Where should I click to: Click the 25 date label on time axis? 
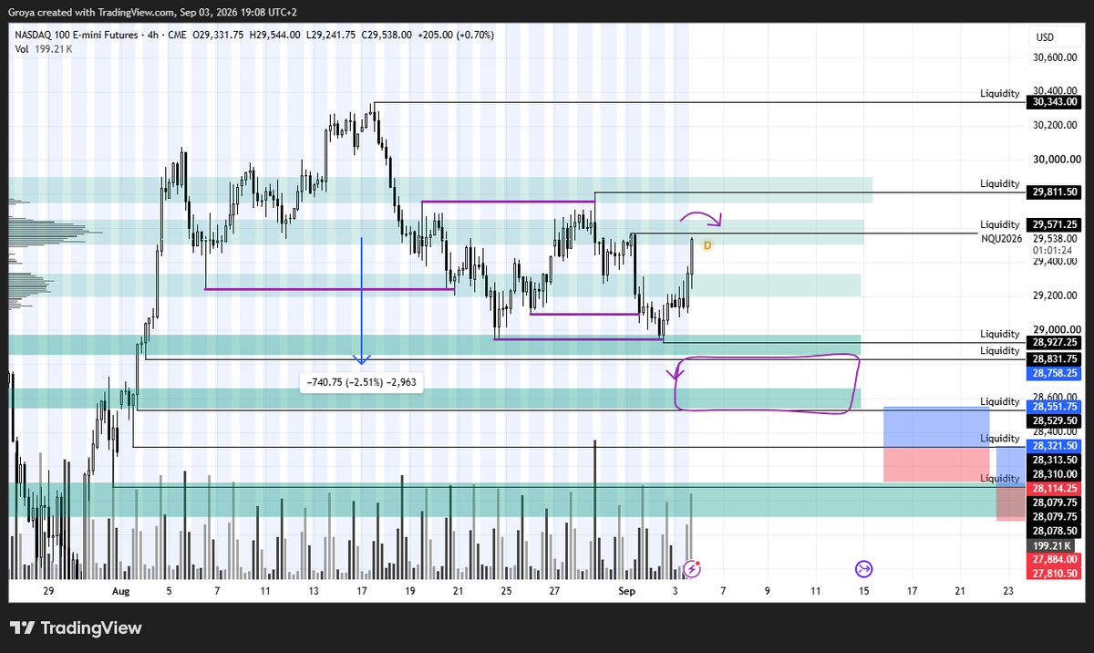pyautogui.click(x=506, y=592)
